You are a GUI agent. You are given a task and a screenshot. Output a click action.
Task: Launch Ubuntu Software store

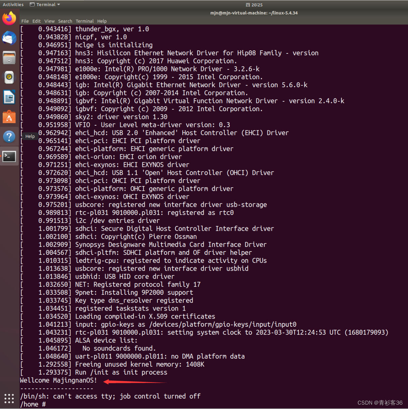[x=9, y=117]
